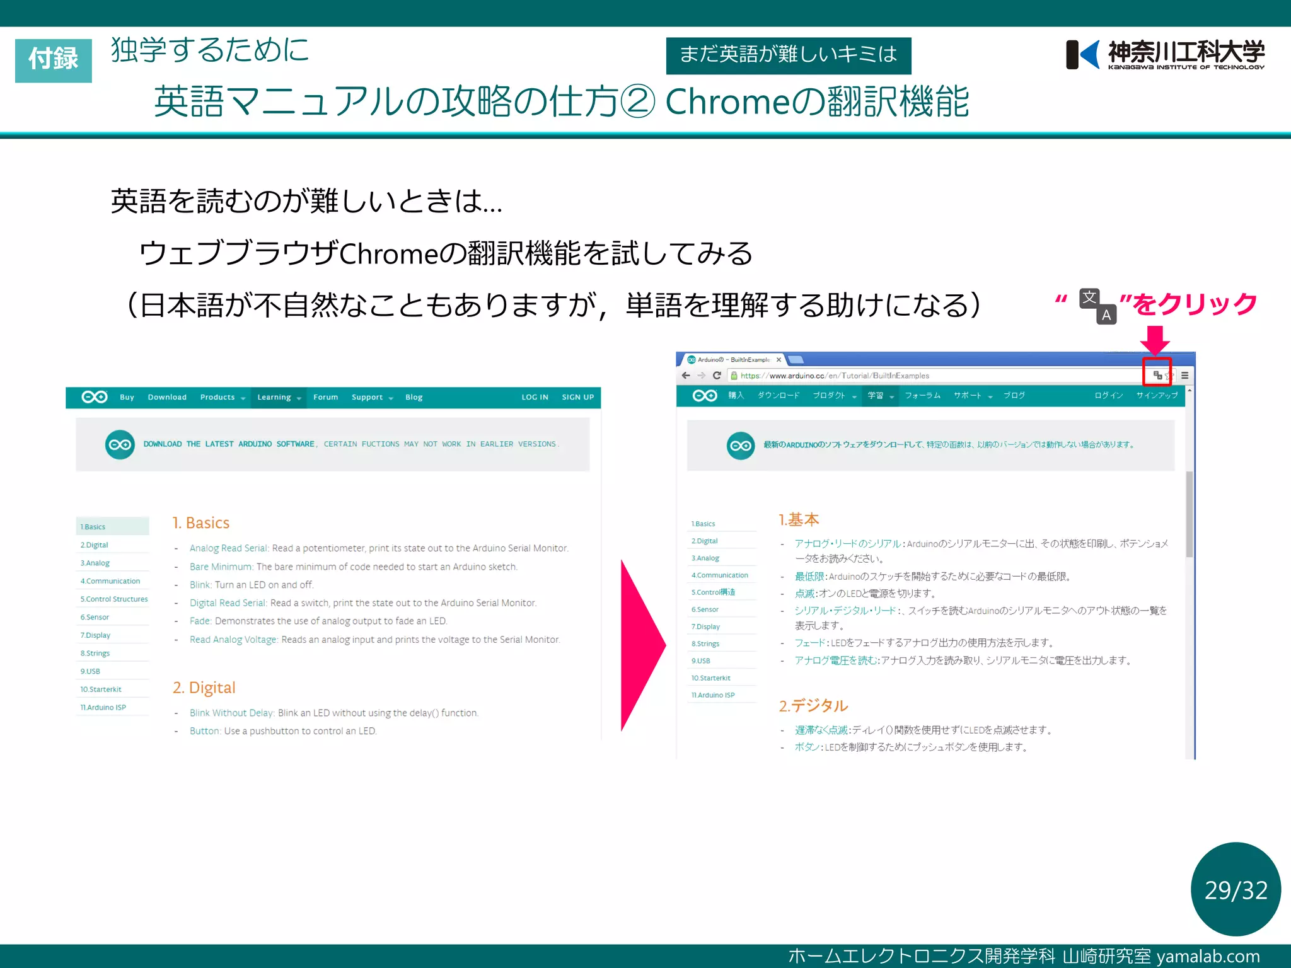Select 6.Sensor in translated sidebar
The image size is (1291, 968).
[x=723, y=609]
